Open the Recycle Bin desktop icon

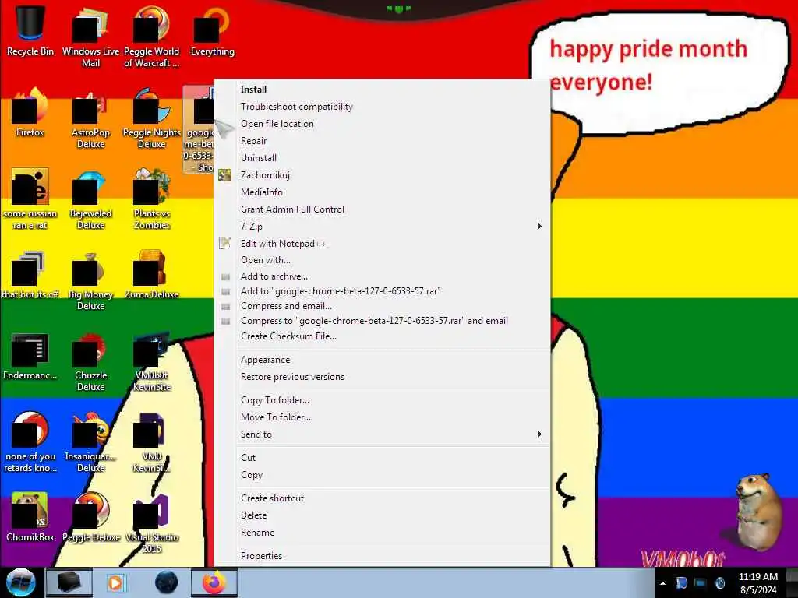pos(30,30)
